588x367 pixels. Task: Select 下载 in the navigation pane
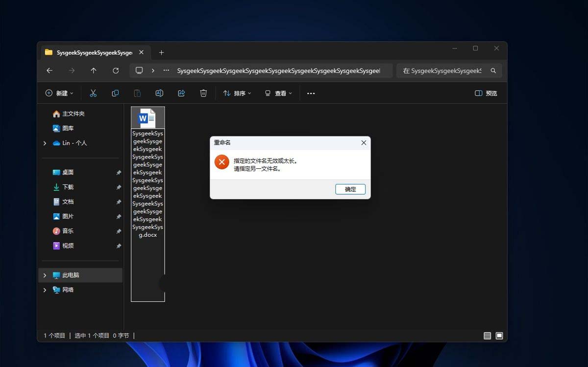click(x=68, y=187)
